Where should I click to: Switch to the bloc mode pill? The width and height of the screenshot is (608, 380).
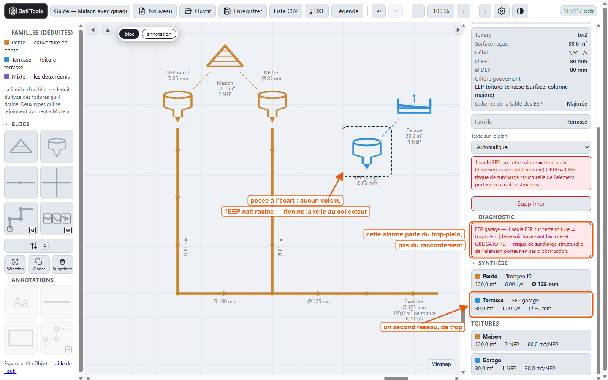(x=130, y=34)
